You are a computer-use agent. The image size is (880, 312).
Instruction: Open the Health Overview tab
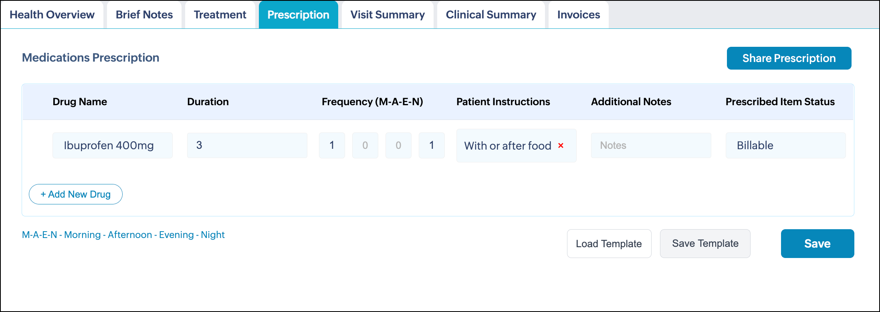coord(52,15)
